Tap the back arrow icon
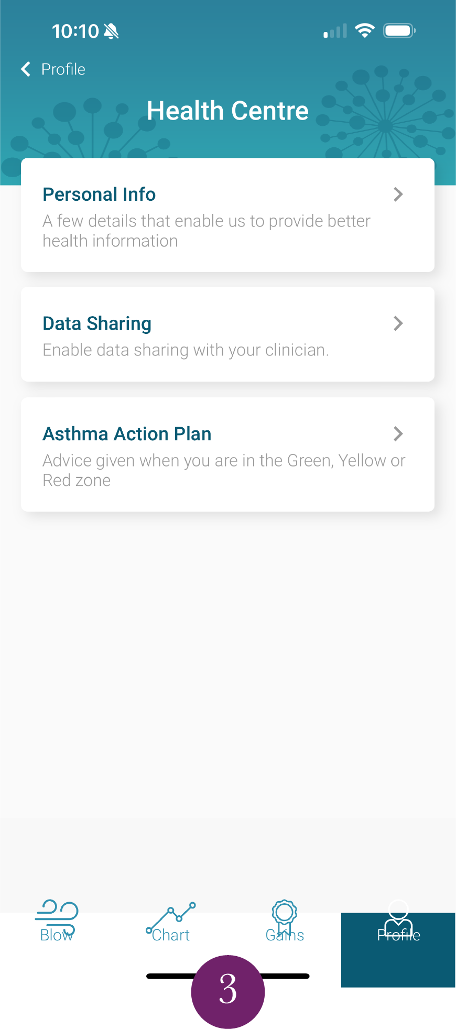Image resolution: width=456 pixels, height=1029 pixels. click(26, 69)
